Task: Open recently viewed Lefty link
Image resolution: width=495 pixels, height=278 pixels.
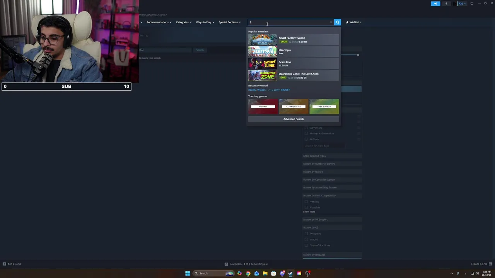Action: click(x=277, y=90)
